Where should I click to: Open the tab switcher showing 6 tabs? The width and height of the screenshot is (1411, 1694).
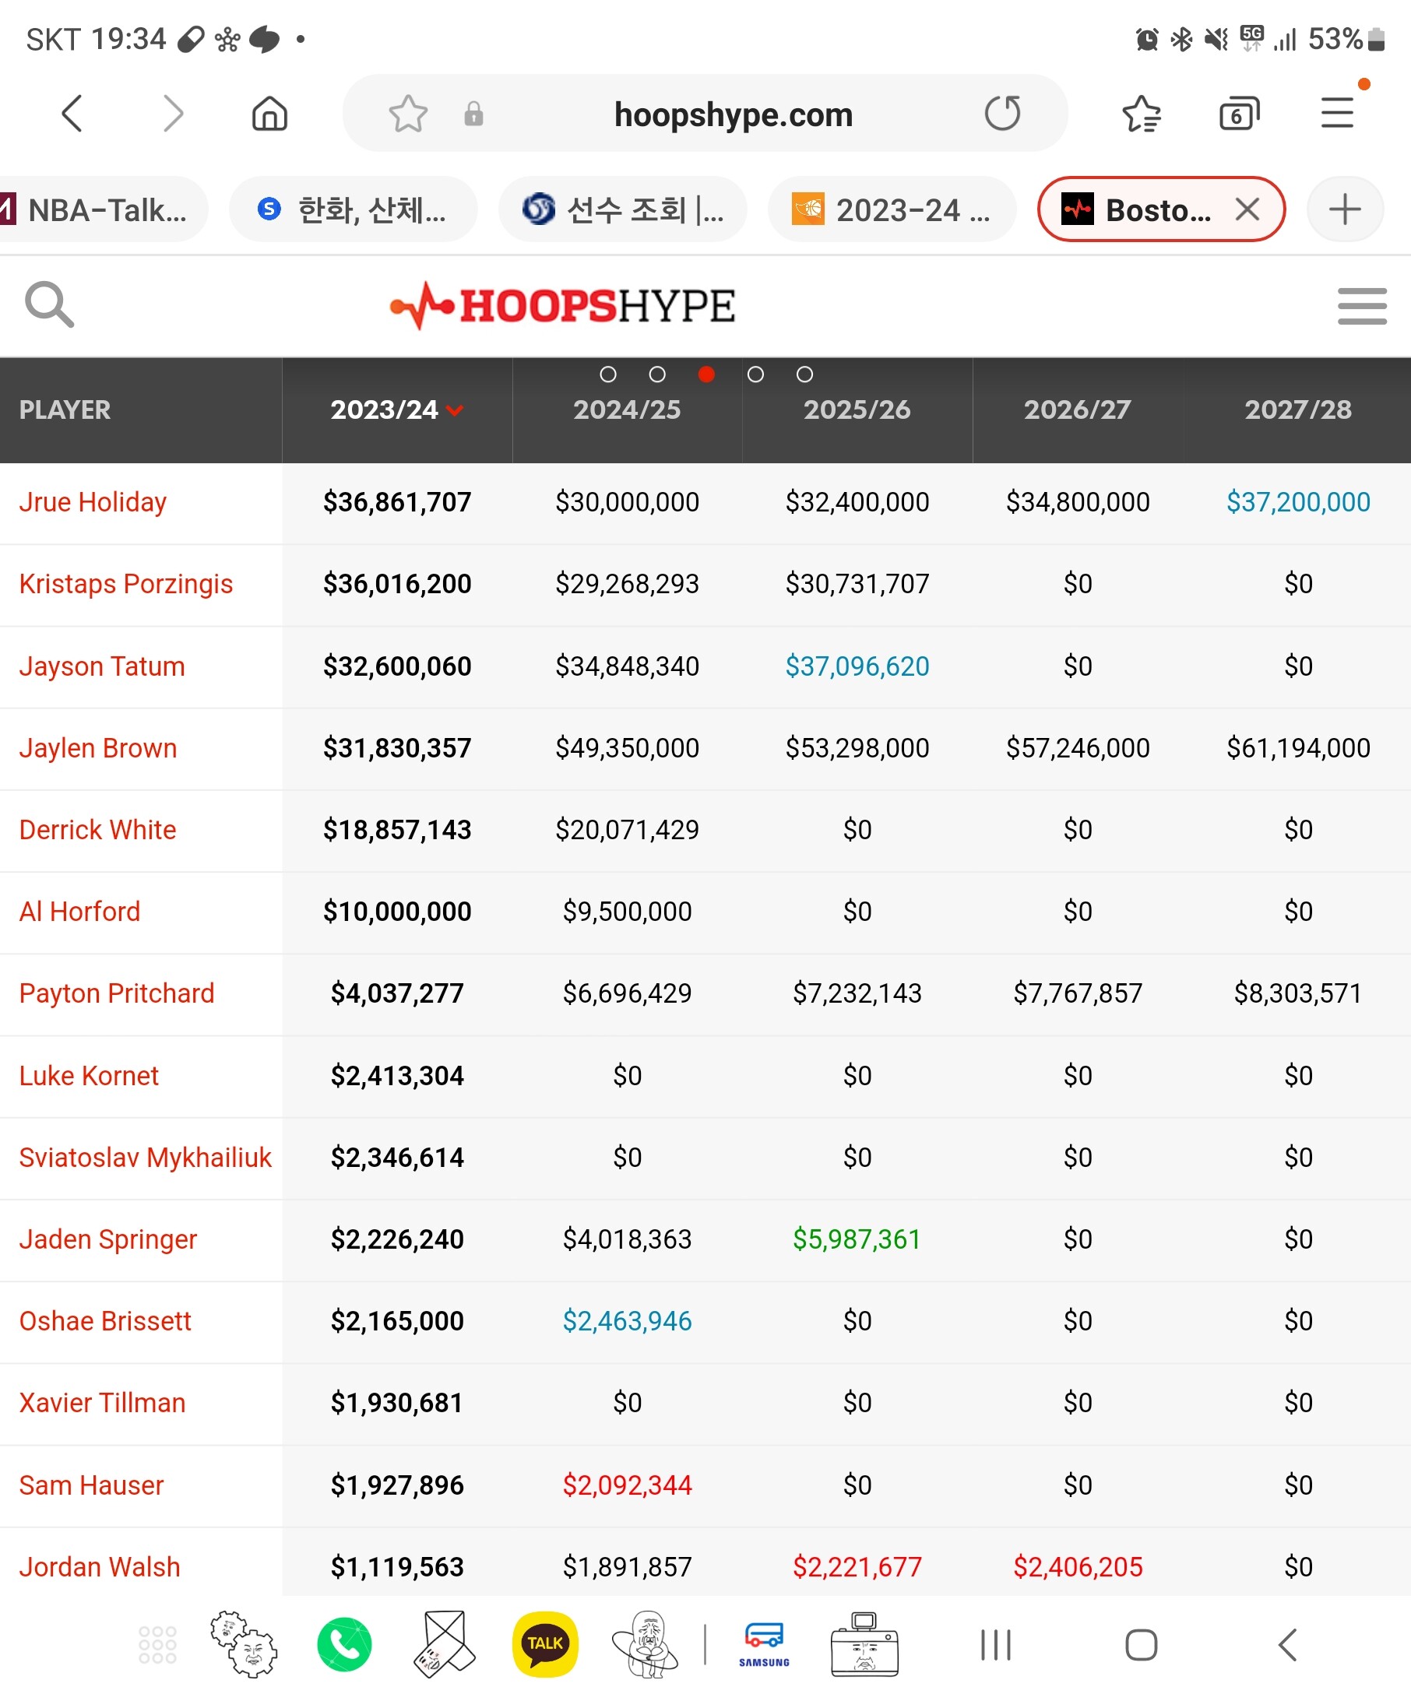point(1238,114)
